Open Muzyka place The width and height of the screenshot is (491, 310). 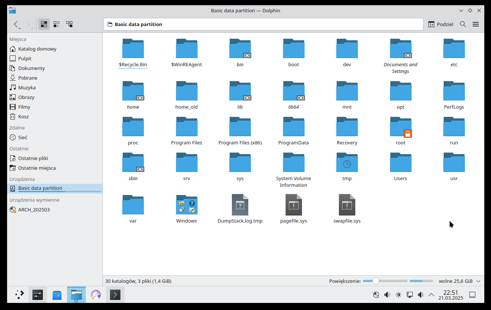point(54,87)
